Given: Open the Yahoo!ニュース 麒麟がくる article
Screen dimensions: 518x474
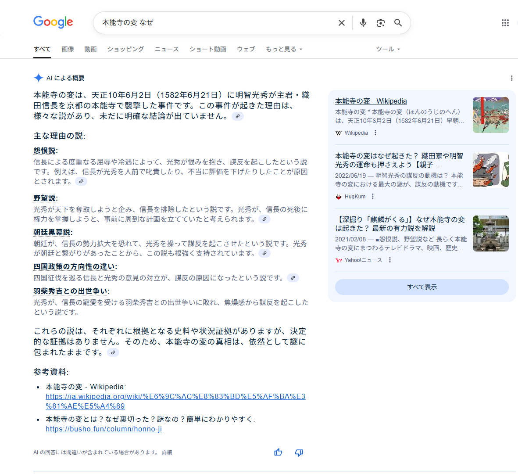Looking at the screenshot, I should 400,224.
